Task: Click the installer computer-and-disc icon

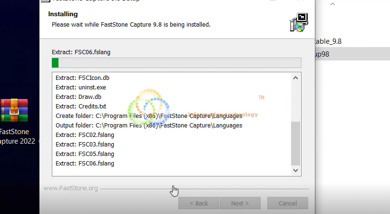Action: point(299,22)
